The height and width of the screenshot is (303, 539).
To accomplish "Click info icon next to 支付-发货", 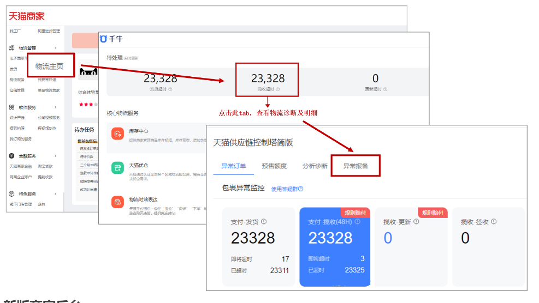I will point(264,222).
